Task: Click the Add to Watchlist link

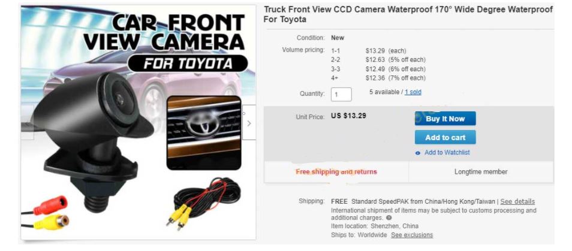Action: pos(447,153)
